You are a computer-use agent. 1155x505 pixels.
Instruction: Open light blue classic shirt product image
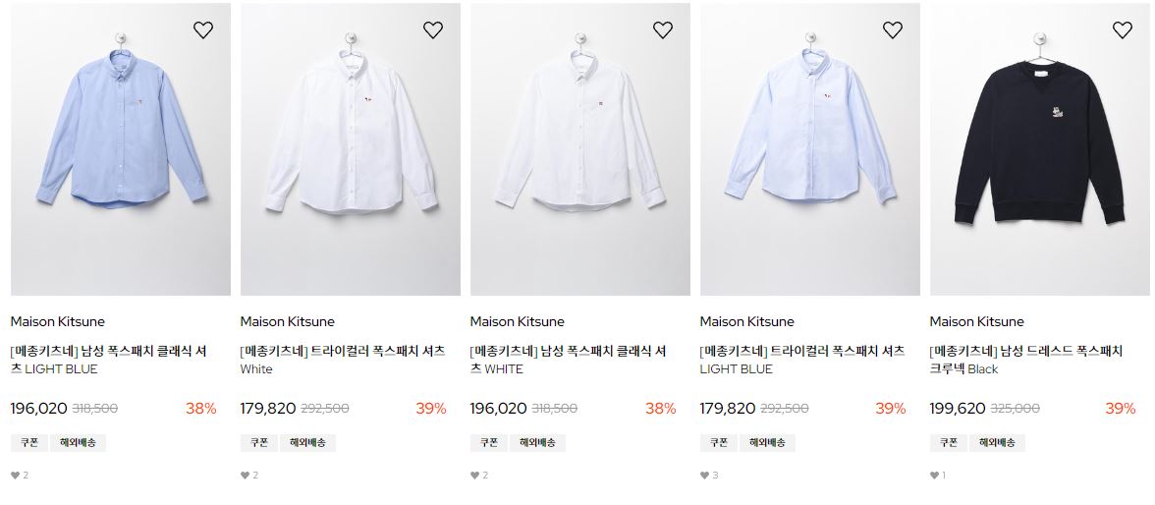tap(121, 149)
